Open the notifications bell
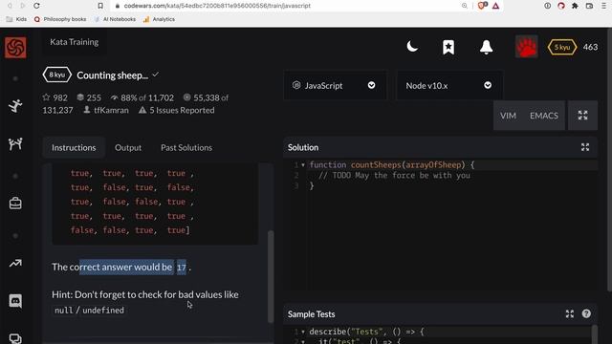Screen dimensions: 612x344 pos(487,47)
